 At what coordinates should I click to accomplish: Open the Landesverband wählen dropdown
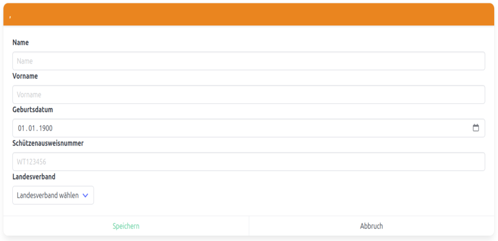pyautogui.click(x=53, y=195)
